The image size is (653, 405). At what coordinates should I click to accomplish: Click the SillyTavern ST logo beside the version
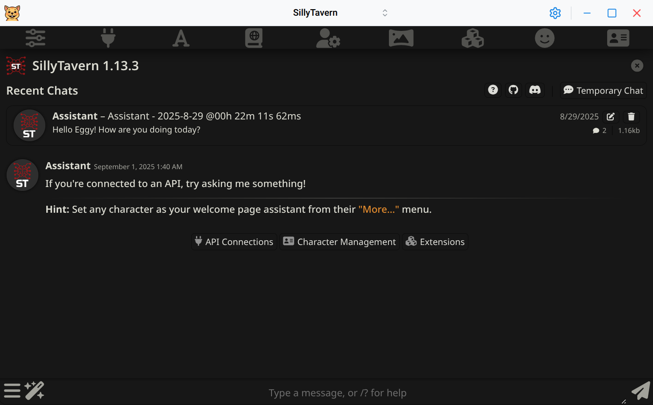click(x=16, y=66)
